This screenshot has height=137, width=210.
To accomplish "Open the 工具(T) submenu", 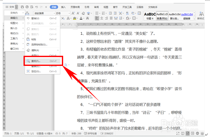I will [15, 39].
